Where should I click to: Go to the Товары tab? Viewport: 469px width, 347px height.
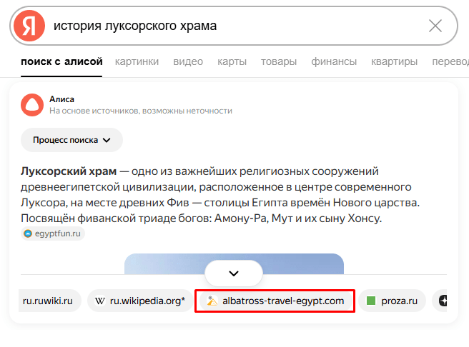click(x=279, y=62)
